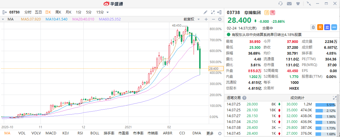Click the 竞 auction badge
340x137 pixels.
272,12
